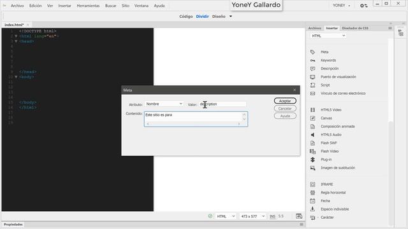408x229 pixels.
Task: Click the green check status icon
Action: click(210, 216)
